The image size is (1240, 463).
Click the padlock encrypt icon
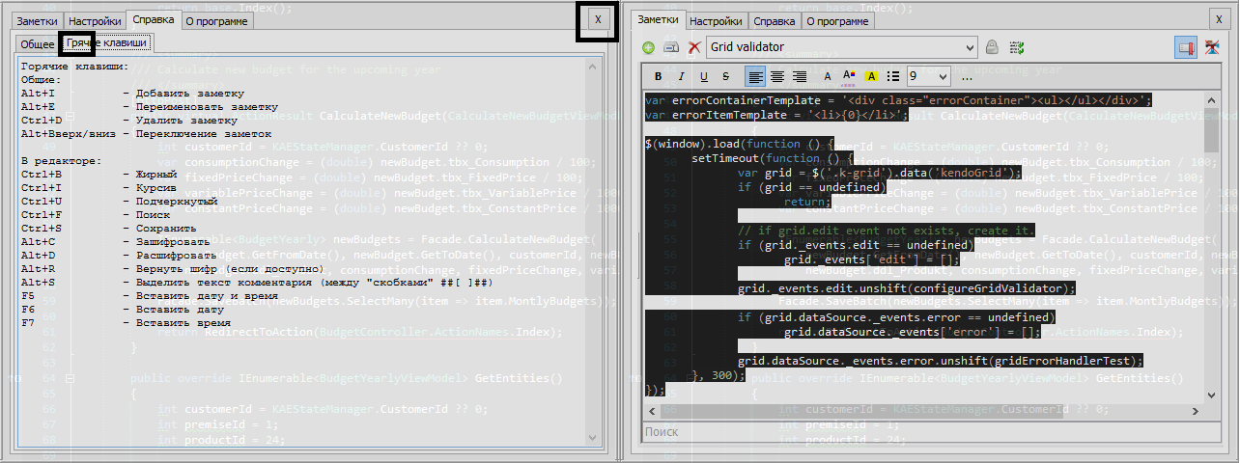(992, 47)
